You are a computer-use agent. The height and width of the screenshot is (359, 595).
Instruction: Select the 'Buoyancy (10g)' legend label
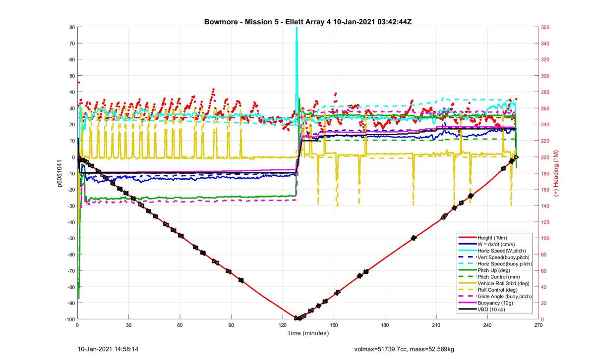(x=495, y=303)
